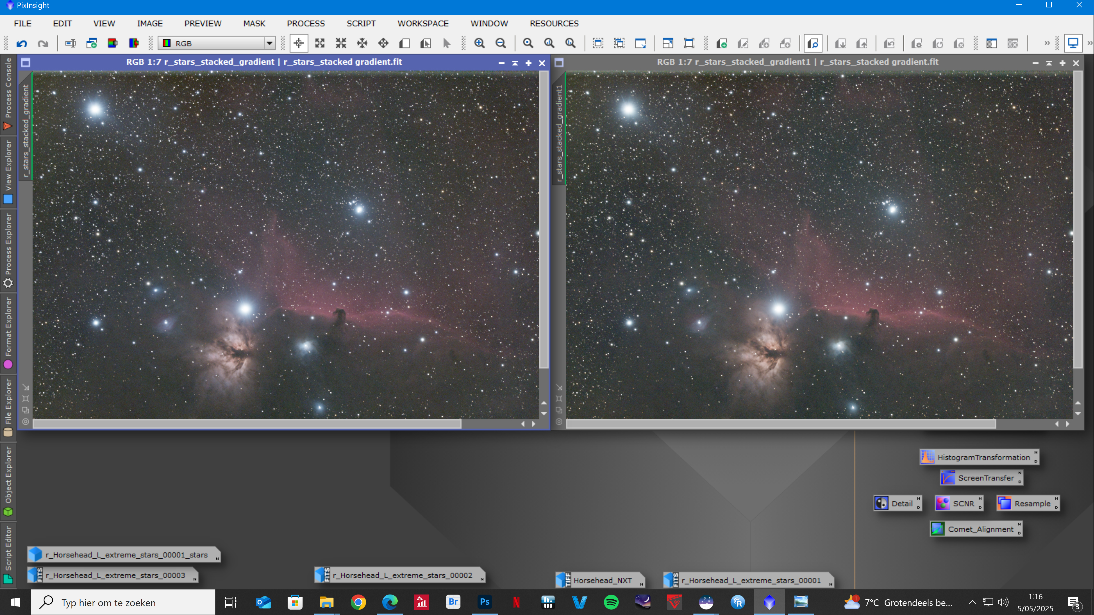Open the RGB display channel dropdown
The image size is (1094, 615).
coord(269,43)
